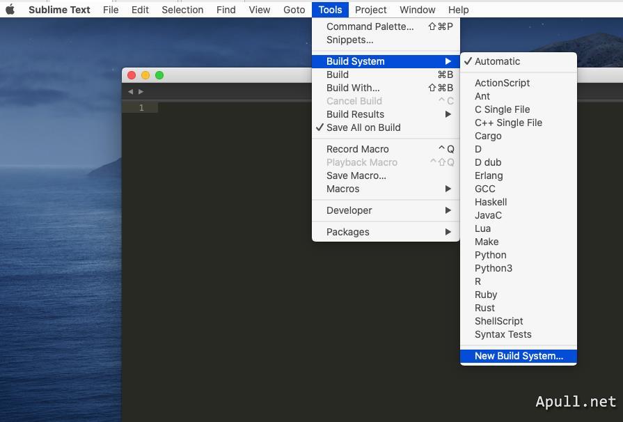Image resolution: width=623 pixels, height=422 pixels.
Task: Select Erlang build system
Action: 519,175
